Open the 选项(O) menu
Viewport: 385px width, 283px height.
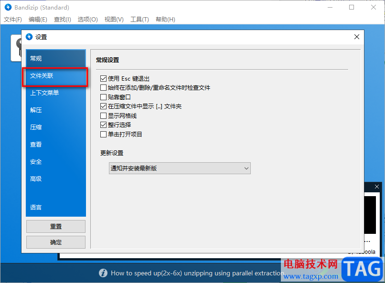coord(88,20)
